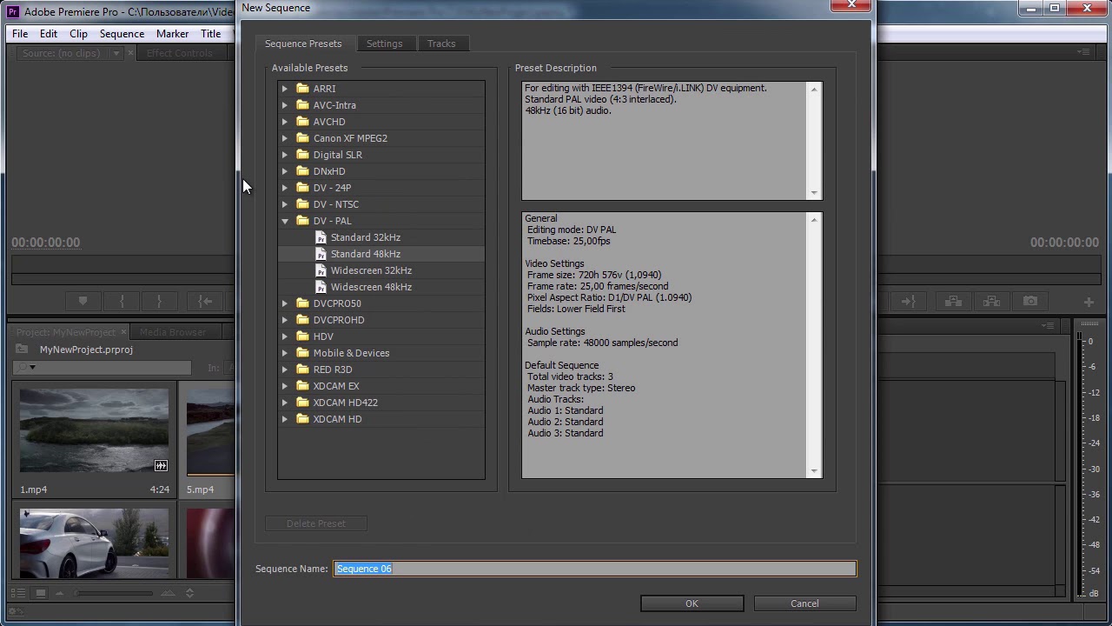1112x626 pixels.
Task: Click the audio waveform badge on 1.mp4
Action: [161, 465]
